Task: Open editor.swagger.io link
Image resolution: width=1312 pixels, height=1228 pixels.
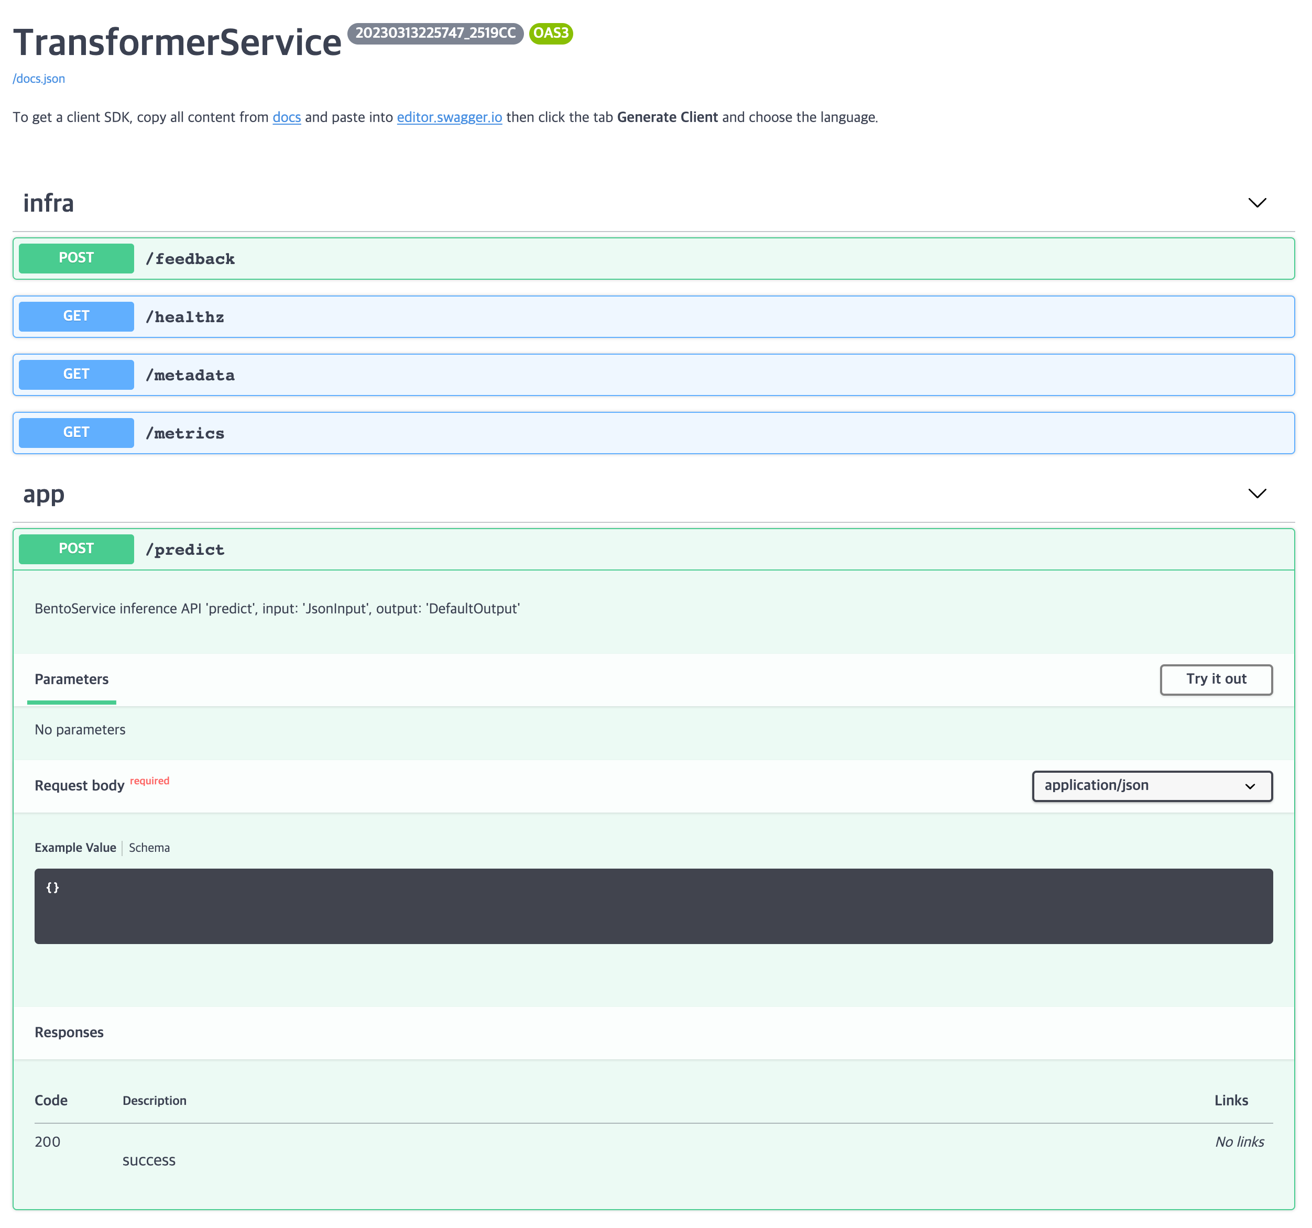Action: 449,117
